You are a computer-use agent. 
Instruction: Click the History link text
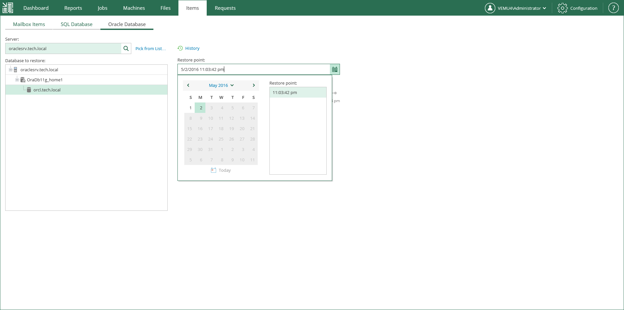coord(192,48)
